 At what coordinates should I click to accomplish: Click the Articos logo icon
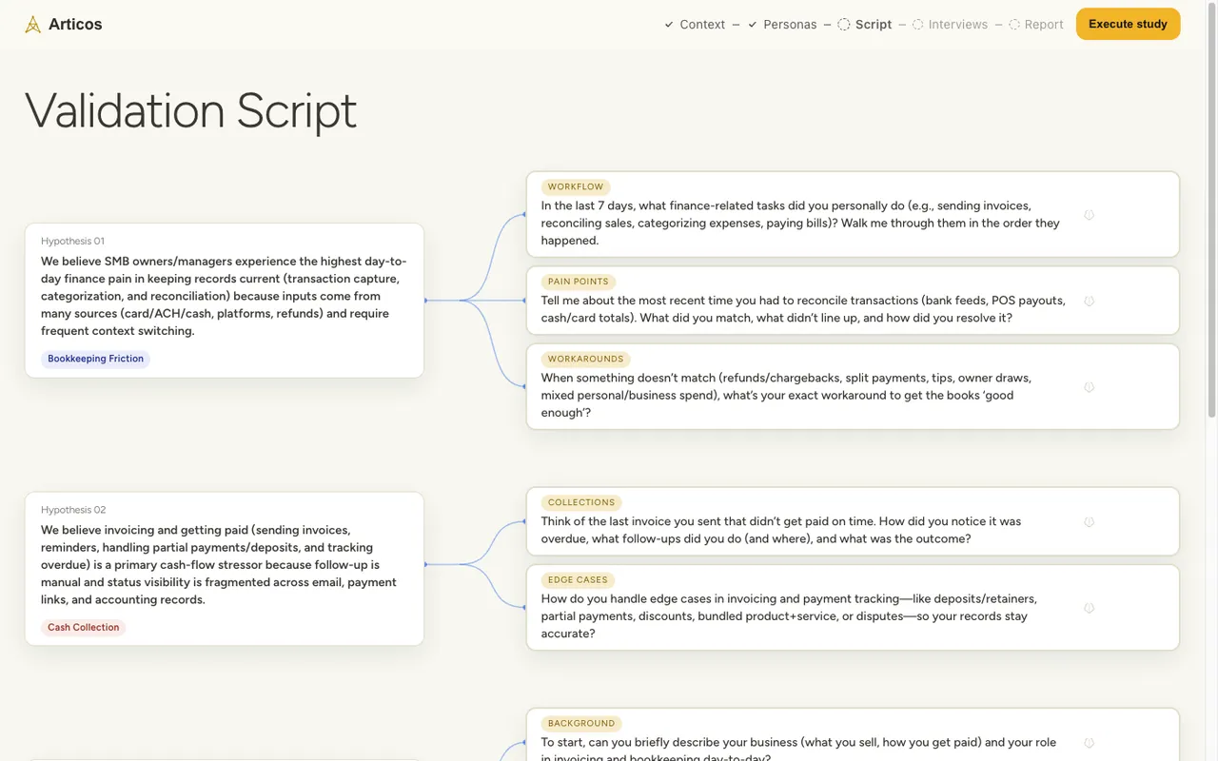tap(33, 25)
